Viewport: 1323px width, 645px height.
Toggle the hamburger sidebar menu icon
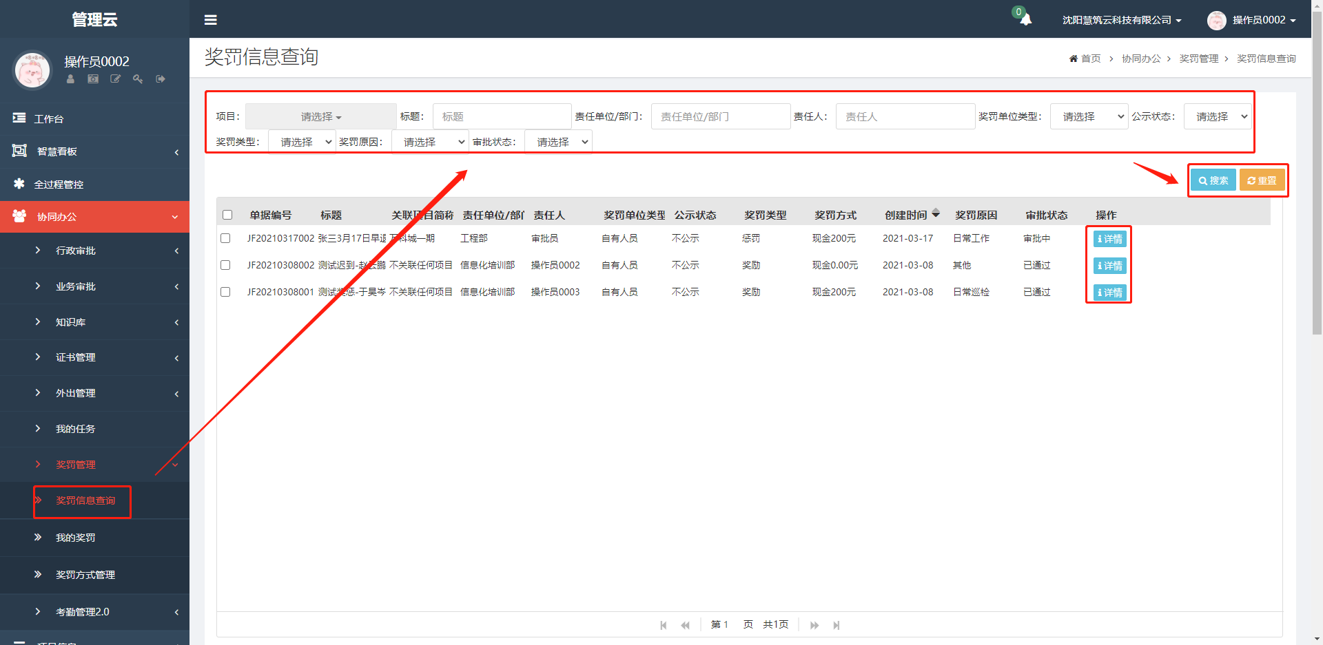[211, 20]
